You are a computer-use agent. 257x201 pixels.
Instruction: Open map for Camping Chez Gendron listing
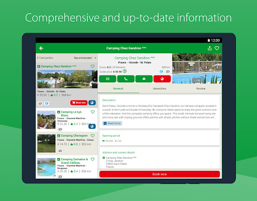click(x=92, y=103)
